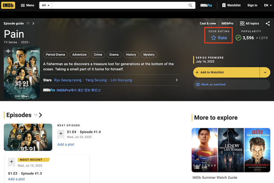
Task: Open Ryu Seung-ryong's profile
Action: coord(68,80)
